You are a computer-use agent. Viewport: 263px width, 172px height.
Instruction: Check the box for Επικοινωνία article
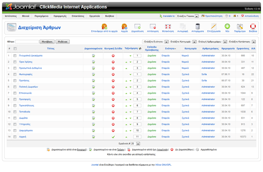click(x=15, y=93)
